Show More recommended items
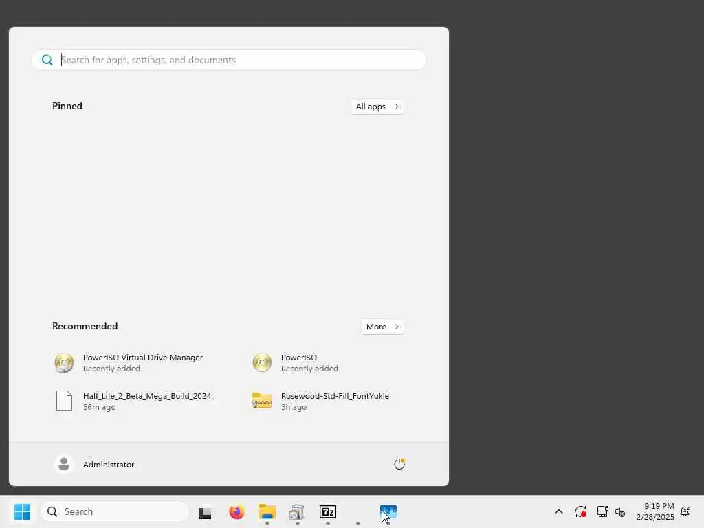Image resolution: width=704 pixels, height=528 pixels. 382,327
